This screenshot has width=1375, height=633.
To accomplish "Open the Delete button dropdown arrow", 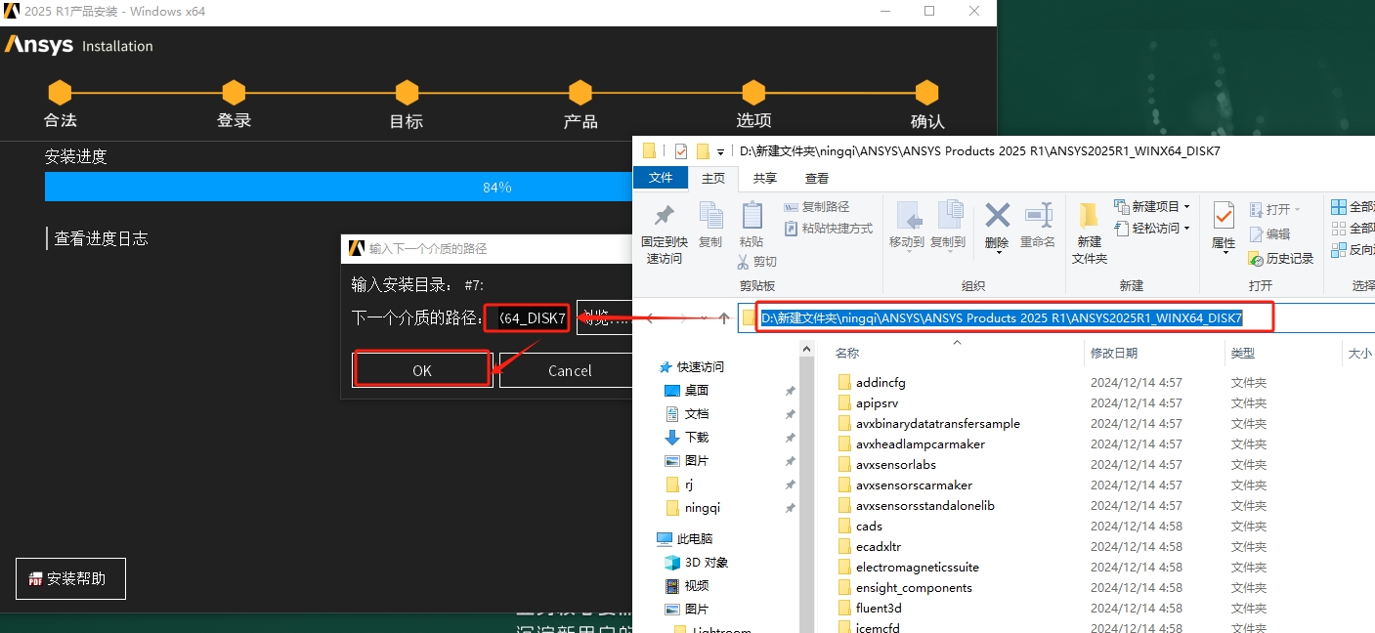I will tap(997, 255).
